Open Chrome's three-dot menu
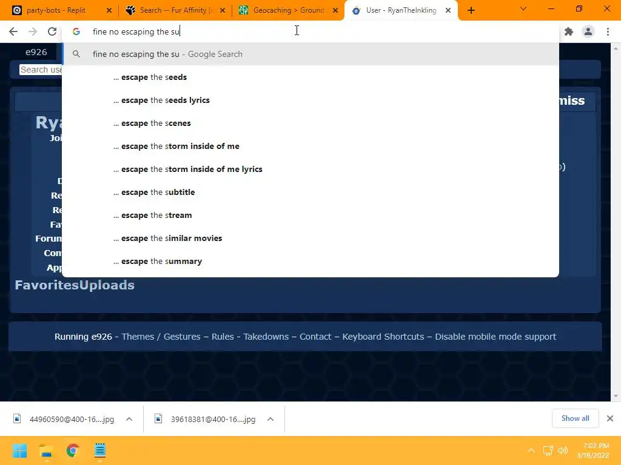The image size is (621, 465). point(608,31)
